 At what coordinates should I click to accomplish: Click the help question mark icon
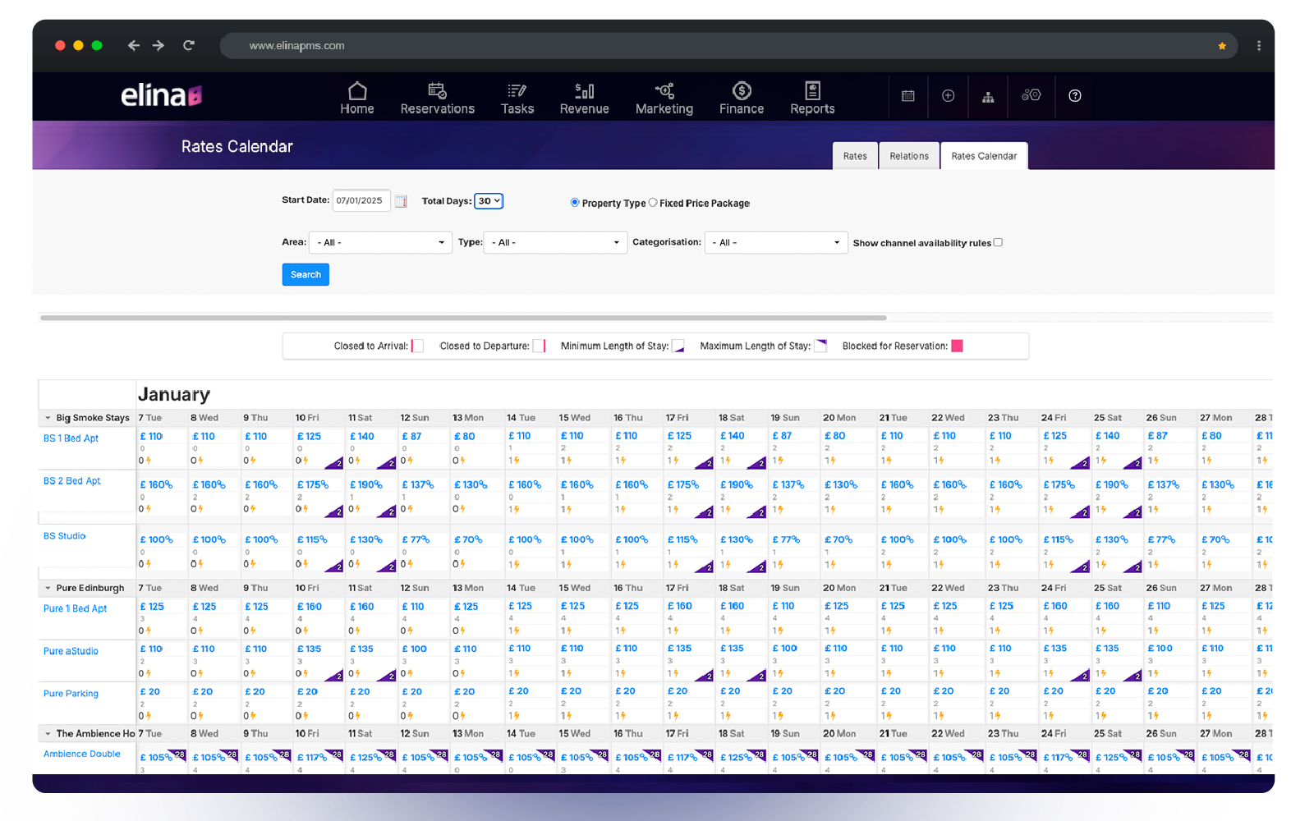1074,96
